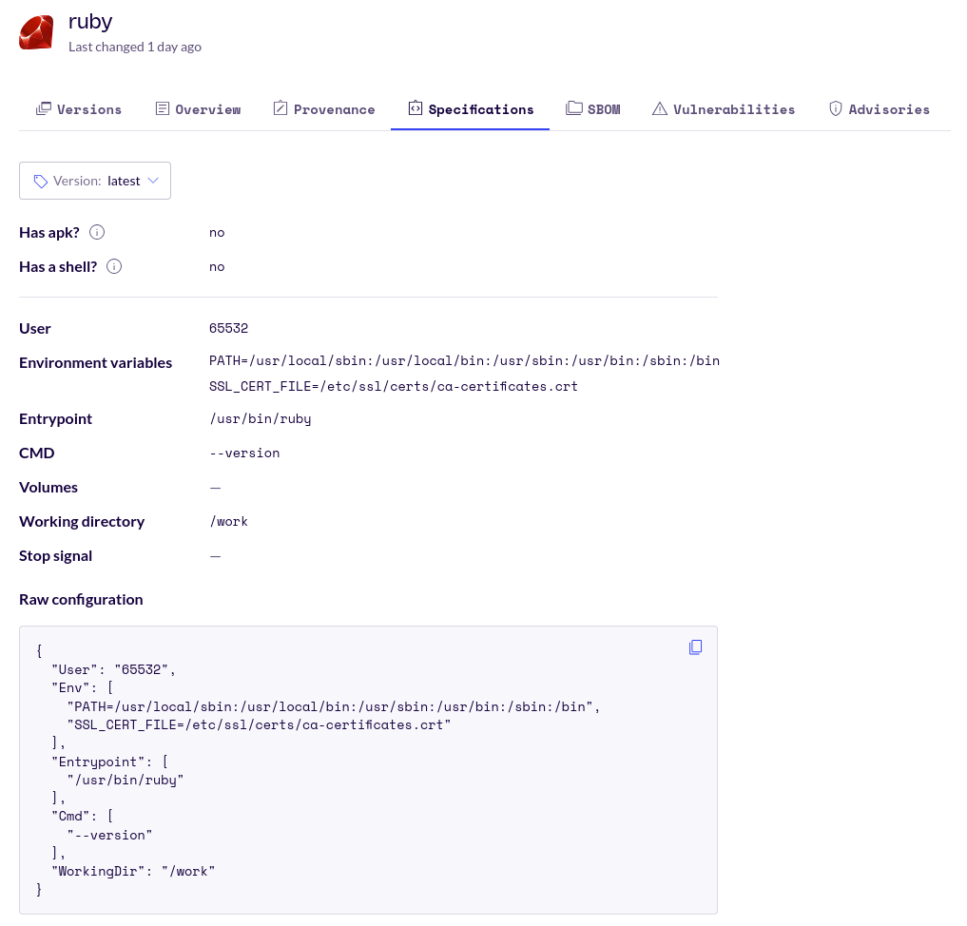This screenshot has height=926, width=967.
Task: Select the Provenance tab
Action: [x=323, y=108]
